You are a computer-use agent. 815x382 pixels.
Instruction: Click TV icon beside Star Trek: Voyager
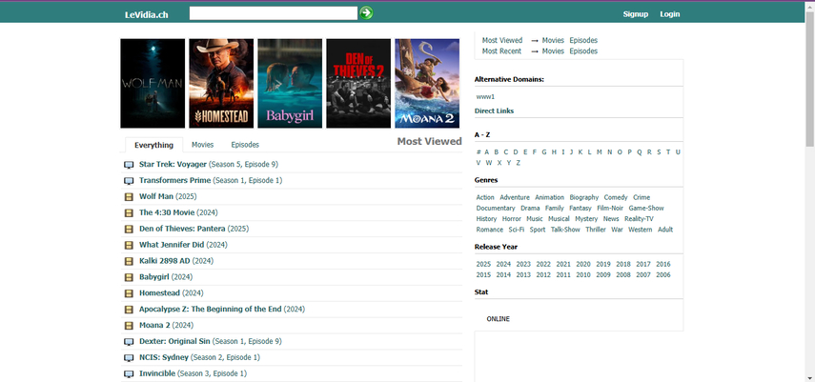coord(129,165)
